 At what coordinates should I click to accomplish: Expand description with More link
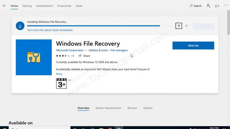click(59, 74)
